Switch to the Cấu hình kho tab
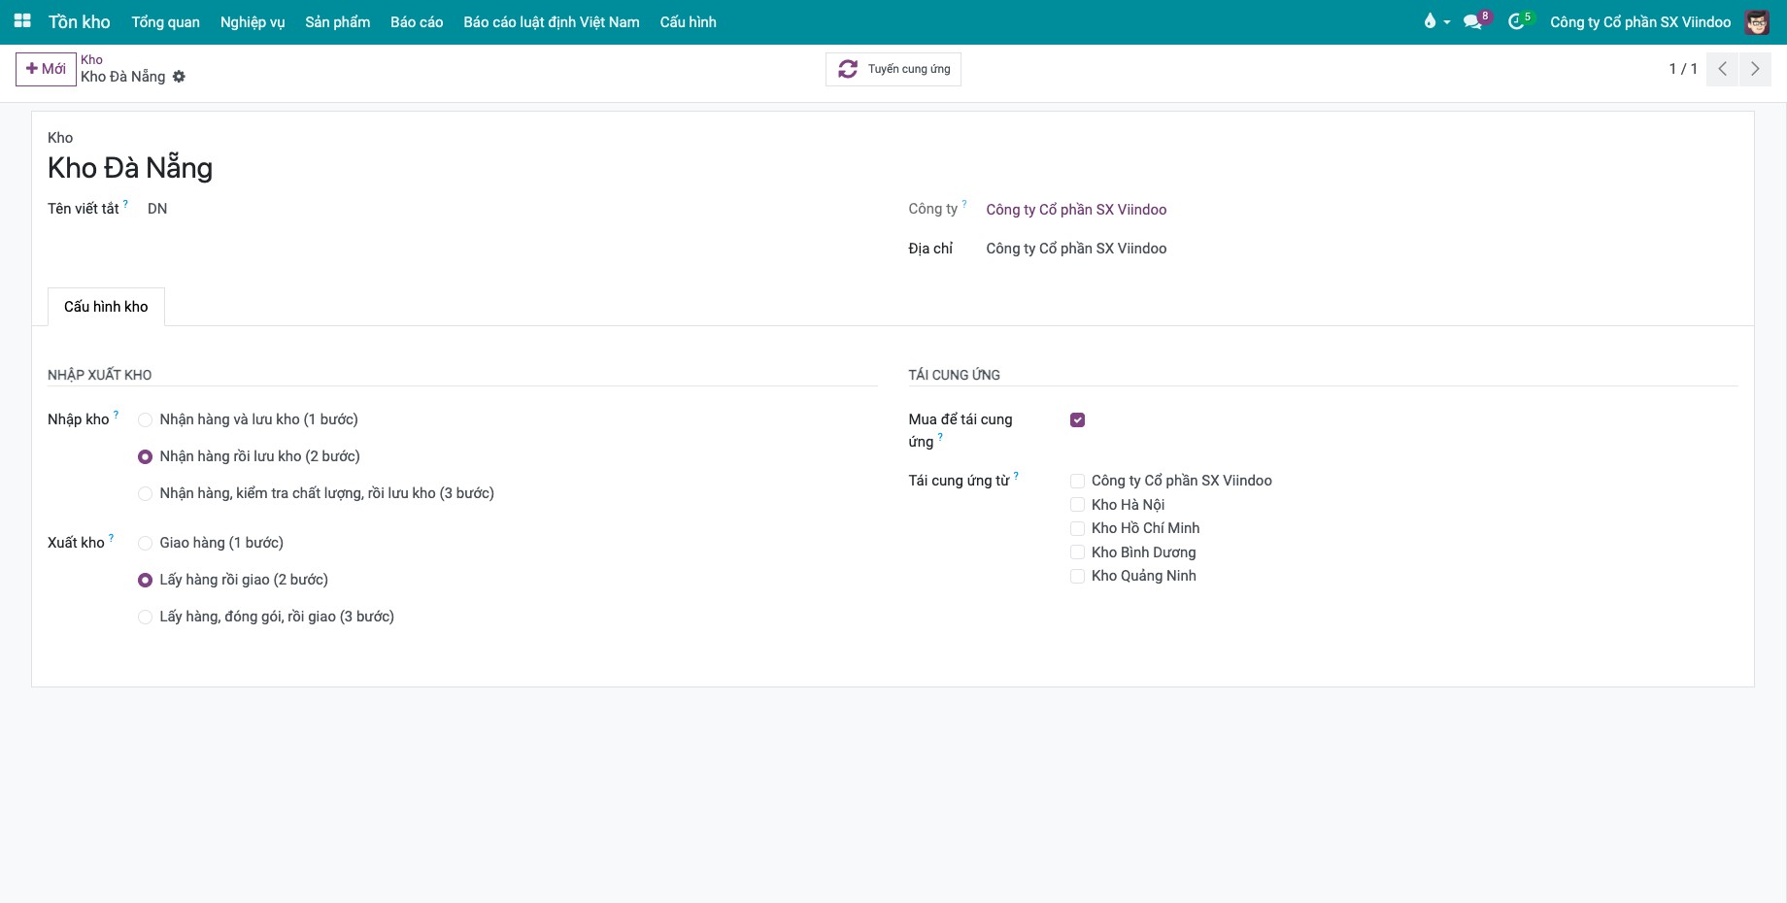Viewport: 1787px width, 903px height. [106, 307]
